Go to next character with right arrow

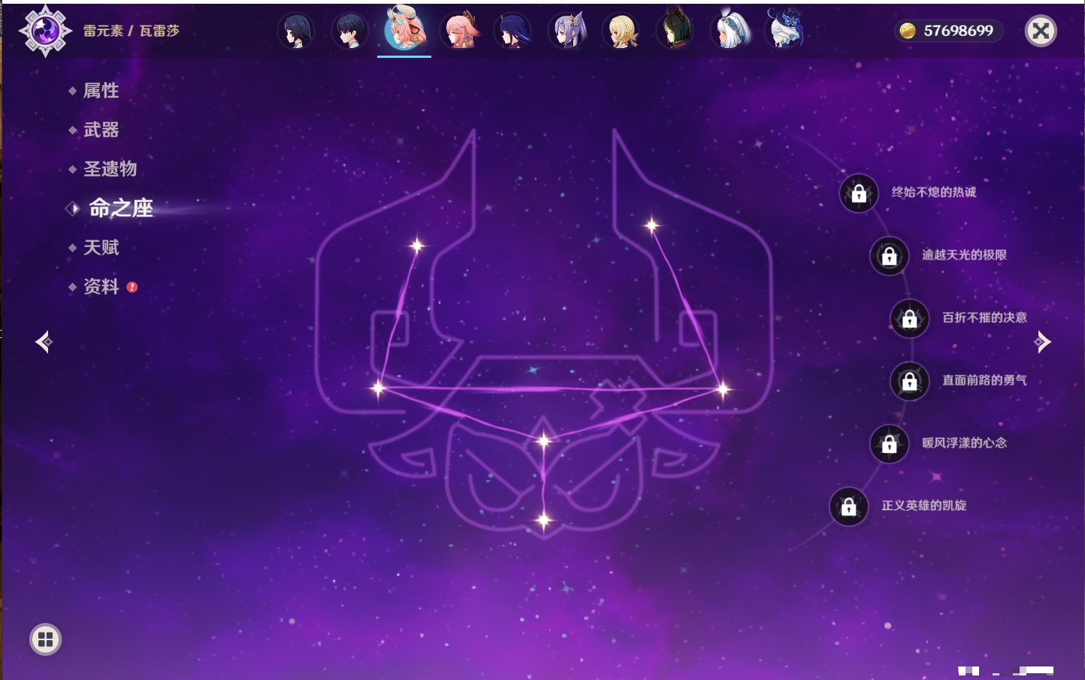[1042, 342]
